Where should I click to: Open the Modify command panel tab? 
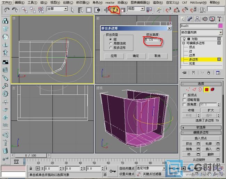click(190, 19)
